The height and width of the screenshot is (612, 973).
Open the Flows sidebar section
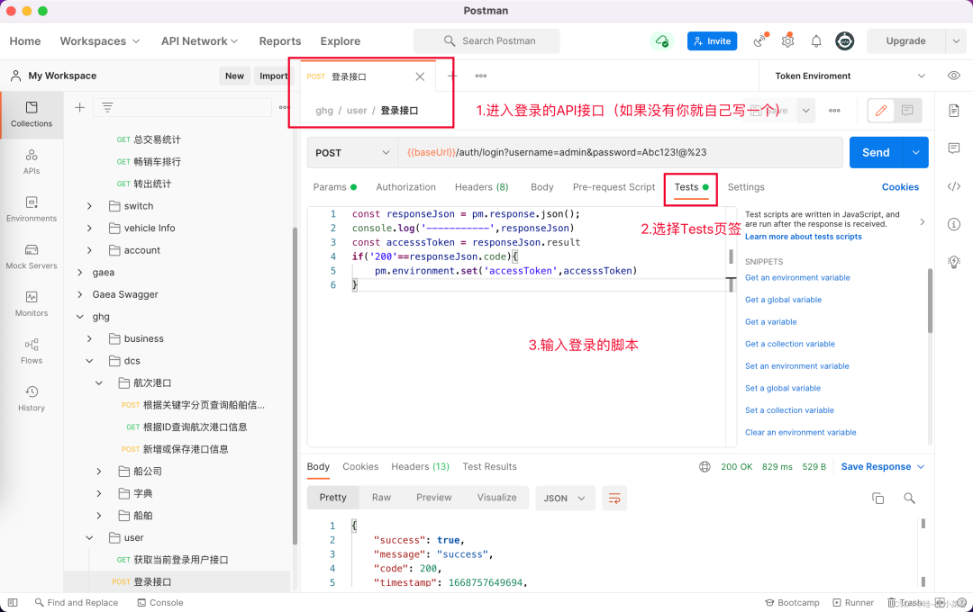(31, 352)
